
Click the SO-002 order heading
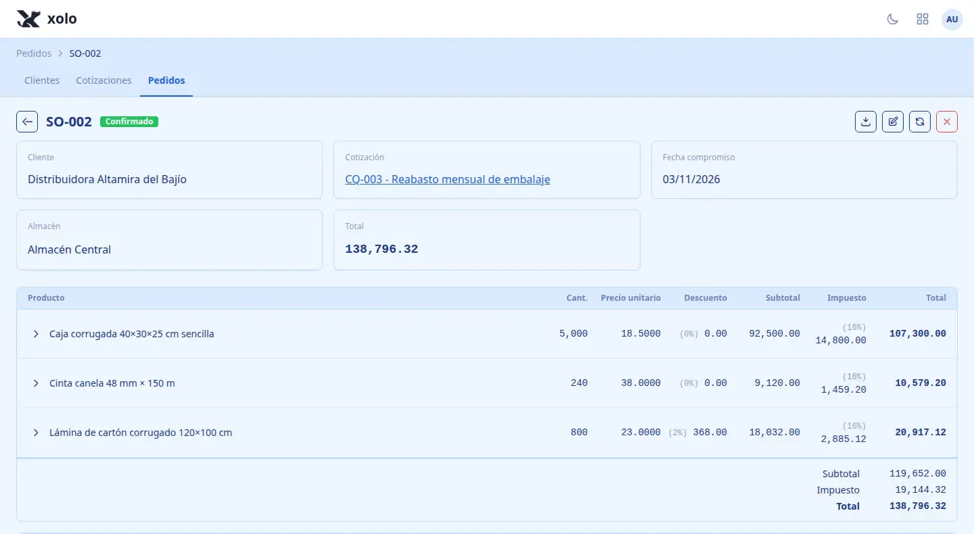point(69,122)
